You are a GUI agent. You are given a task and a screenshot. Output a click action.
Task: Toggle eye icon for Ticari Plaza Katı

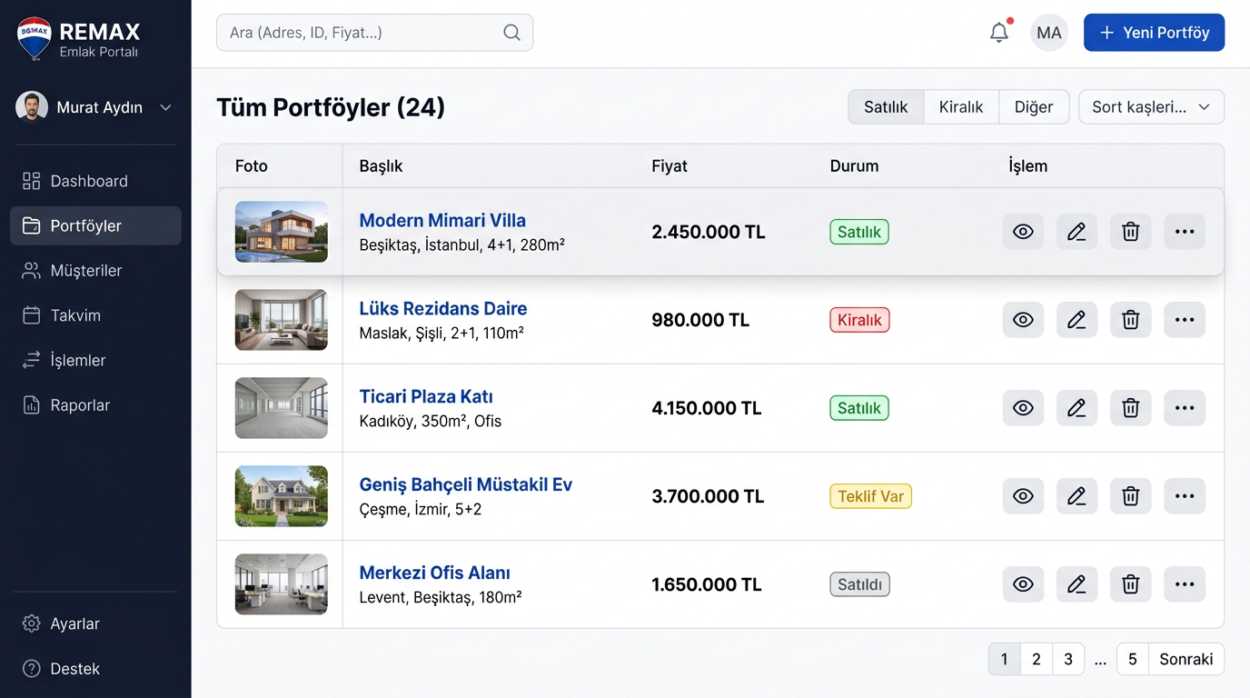(1023, 408)
